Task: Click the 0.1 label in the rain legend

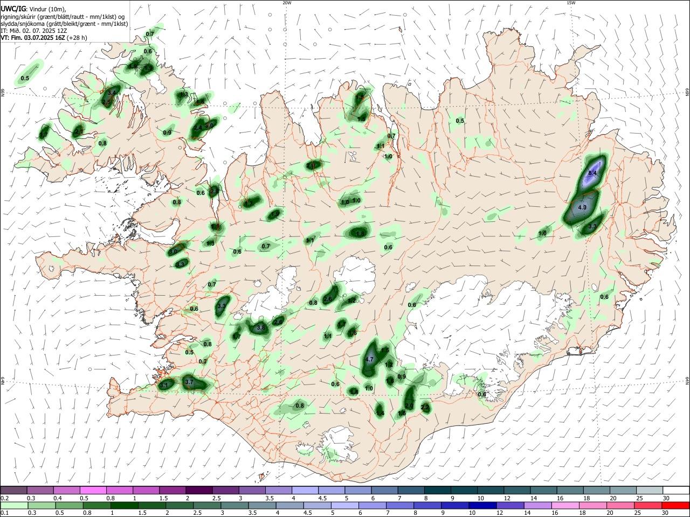Action: pos(4,513)
